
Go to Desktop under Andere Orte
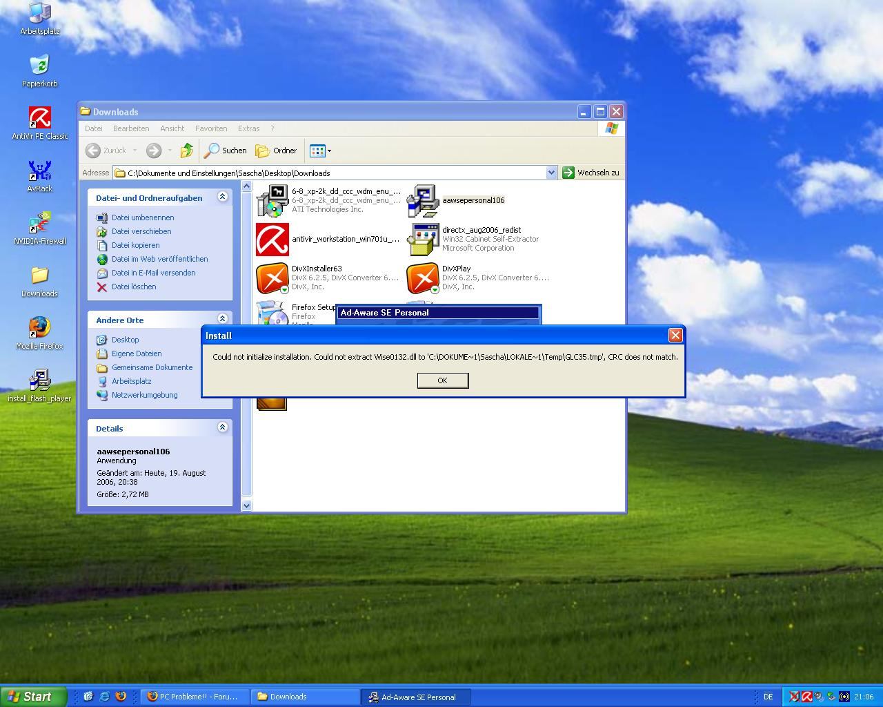(126, 340)
